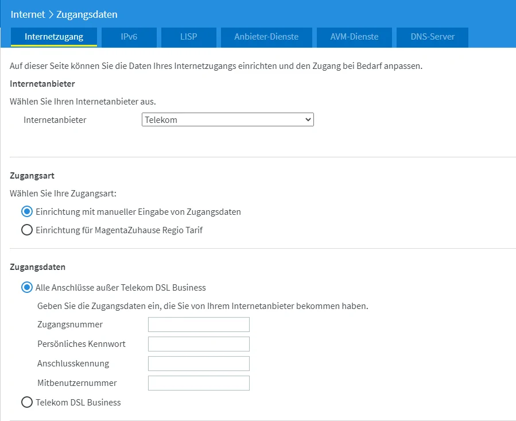Click the Mitbenutzernummer text box
The height and width of the screenshot is (421, 516).
click(199, 383)
